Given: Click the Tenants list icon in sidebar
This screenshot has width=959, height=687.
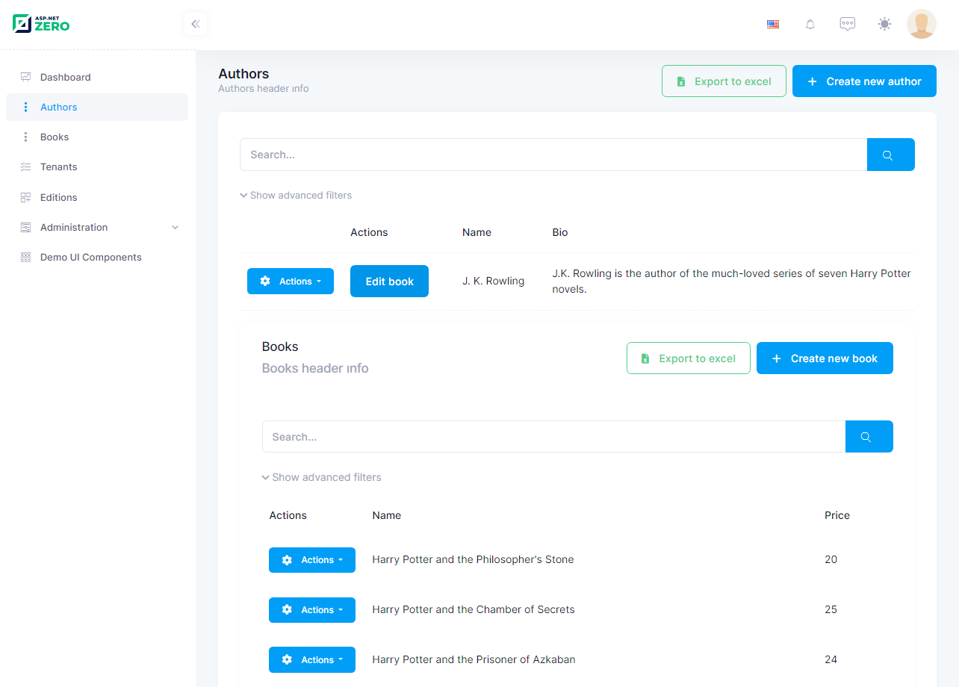Looking at the screenshot, I should tap(25, 167).
